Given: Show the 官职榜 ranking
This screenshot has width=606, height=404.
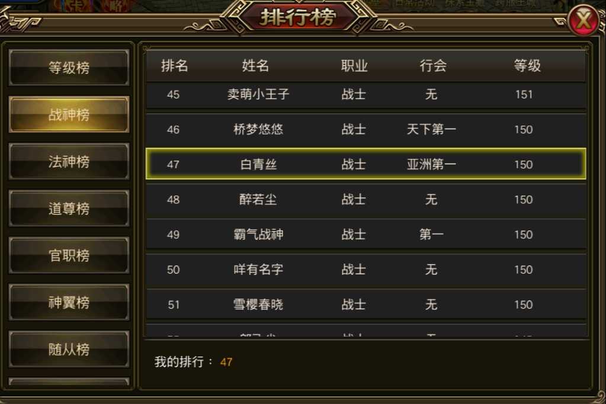Looking at the screenshot, I should pos(69,255).
